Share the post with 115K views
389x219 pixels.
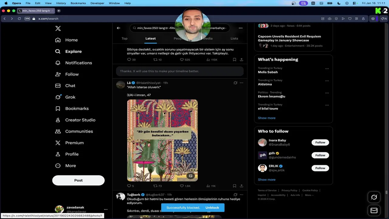click(x=241, y=60)
